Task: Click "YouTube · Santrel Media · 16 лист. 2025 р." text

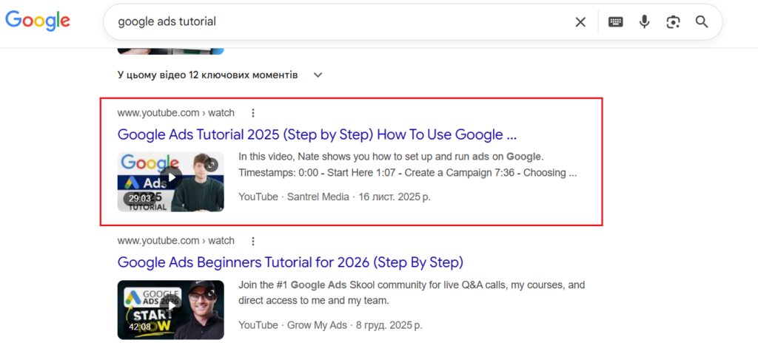Action: point(335,197)
